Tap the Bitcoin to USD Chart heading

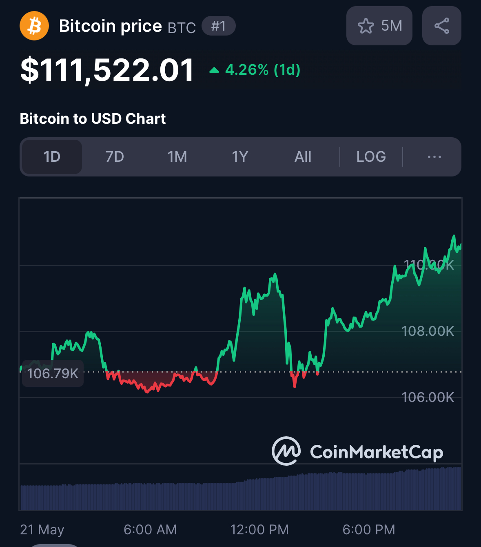click(x=93, y=118)
